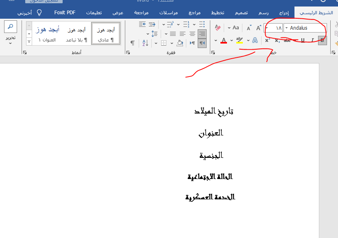Image resolution: width=338 pixels, height=238 pixels.
Task: Expand the Shading dropdown arrow
Action: (x=172, y=44)
